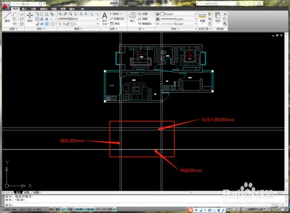Toggle Object Snap (对象捕捉) in status bar
Screen dimensions: 290x213
point(78,209)
